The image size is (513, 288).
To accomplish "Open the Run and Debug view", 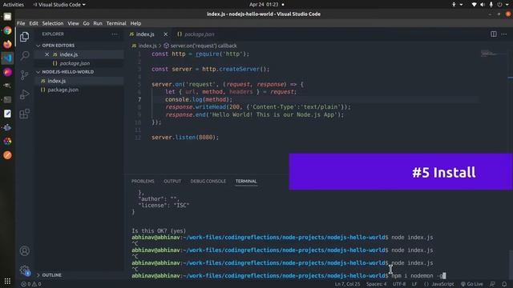I will [25, 94].
